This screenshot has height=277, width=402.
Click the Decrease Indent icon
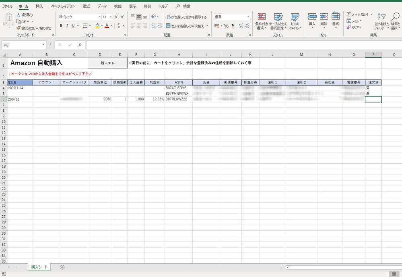(x=154, y=26)
